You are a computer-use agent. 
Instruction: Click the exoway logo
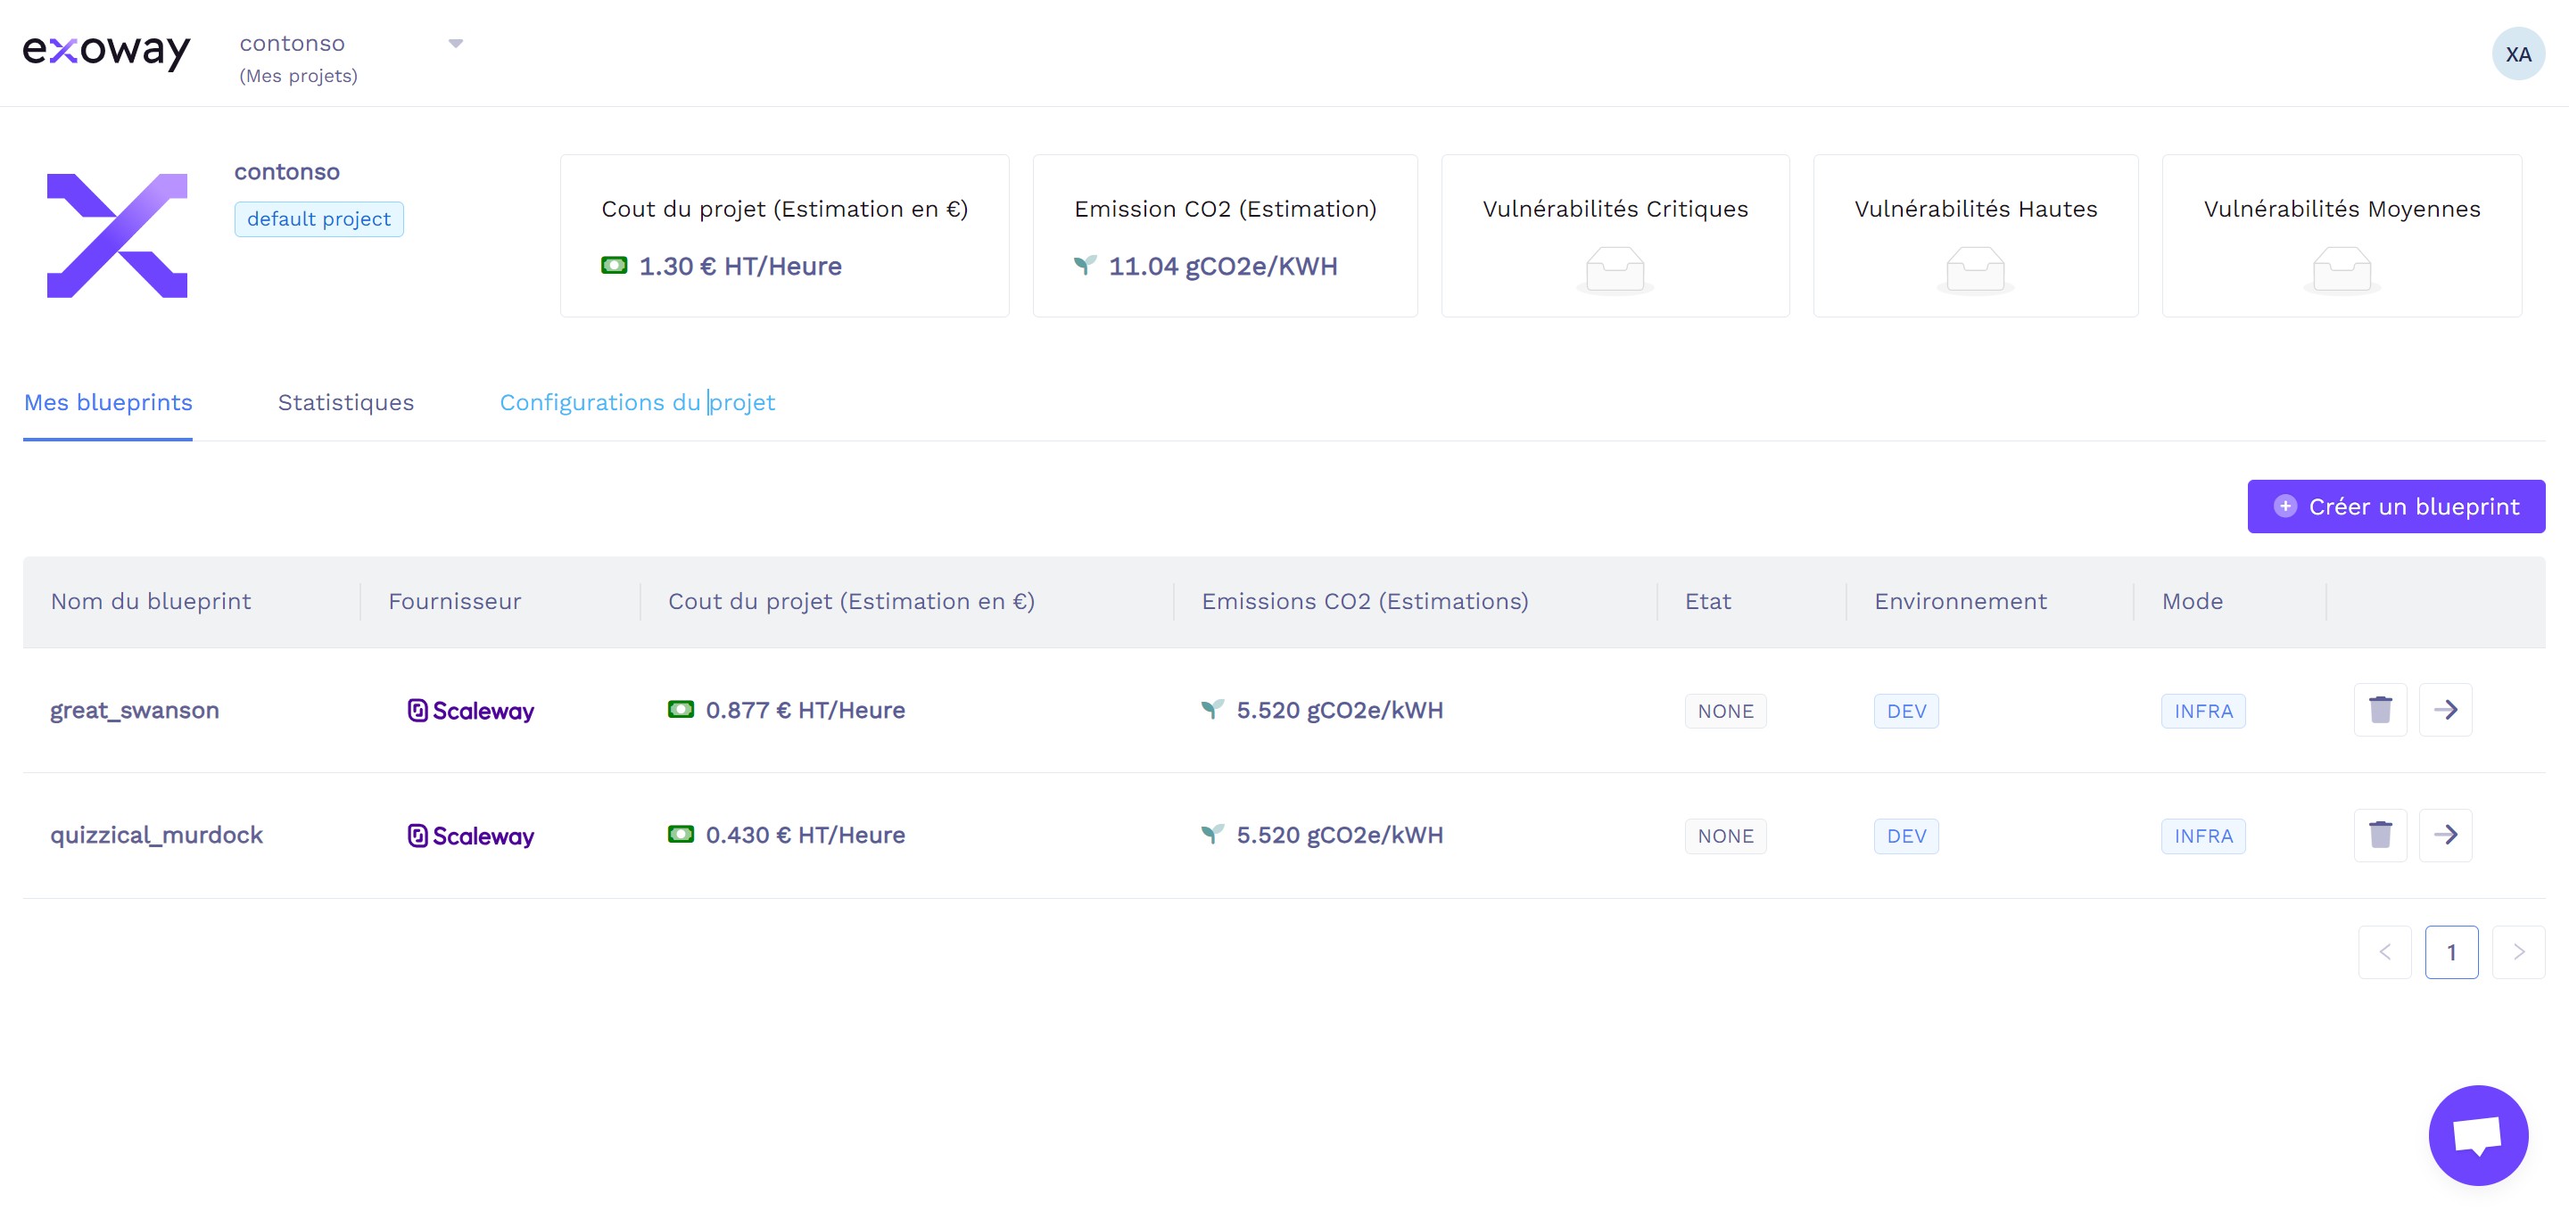pos(106,50)
